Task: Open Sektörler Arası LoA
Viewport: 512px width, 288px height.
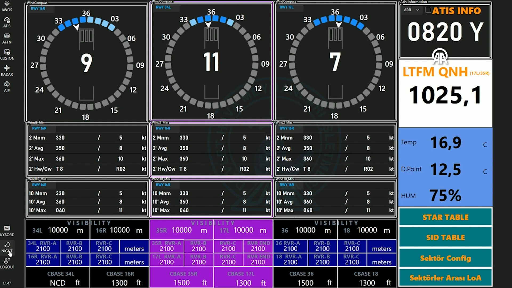Action: (x=445, y=278)
